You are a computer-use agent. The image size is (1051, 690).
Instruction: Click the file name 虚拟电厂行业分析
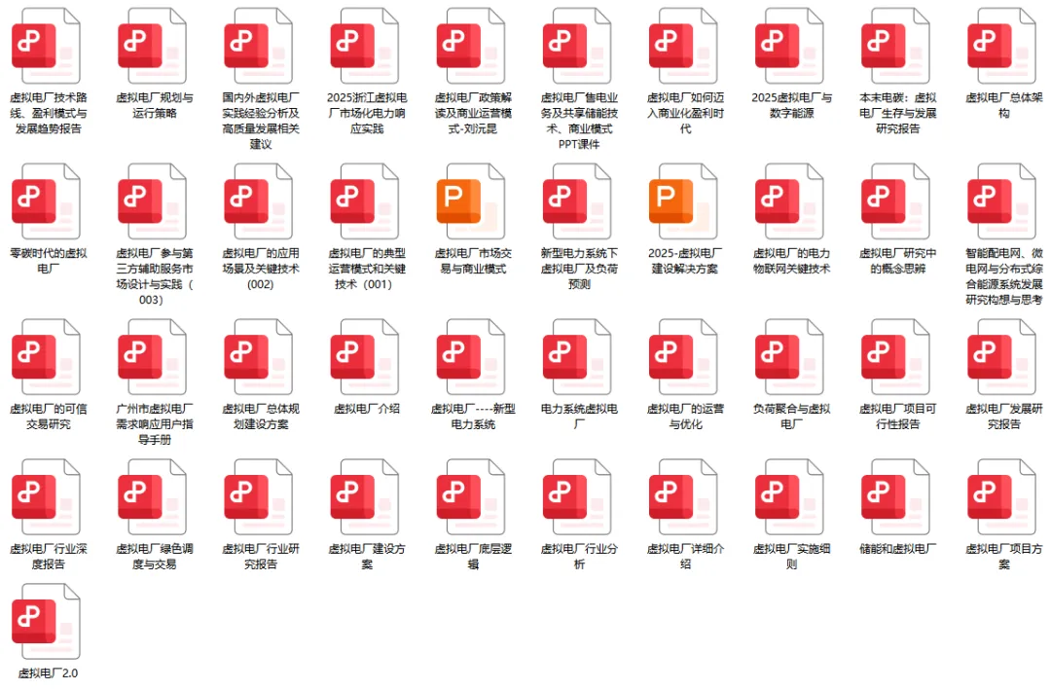tap(579, 557)
